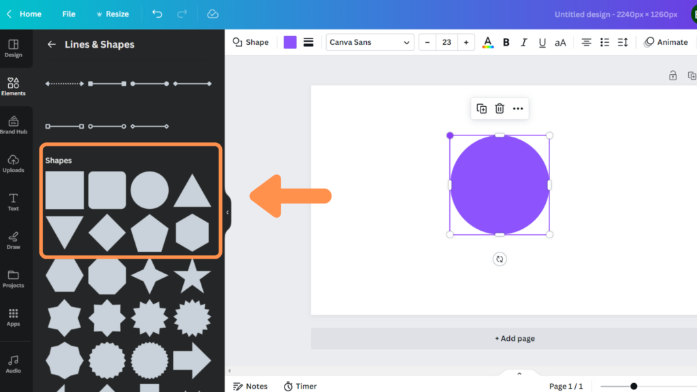Adjust the zoom slider handle
The width and height of the screenshot is (697, 392).
[634, 387]
